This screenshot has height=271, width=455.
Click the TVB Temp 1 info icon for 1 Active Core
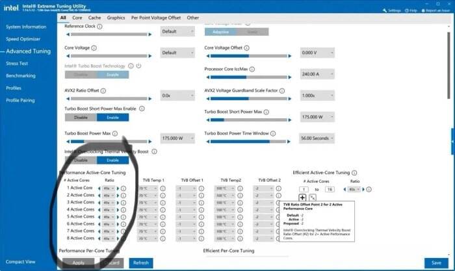point(162,188)
